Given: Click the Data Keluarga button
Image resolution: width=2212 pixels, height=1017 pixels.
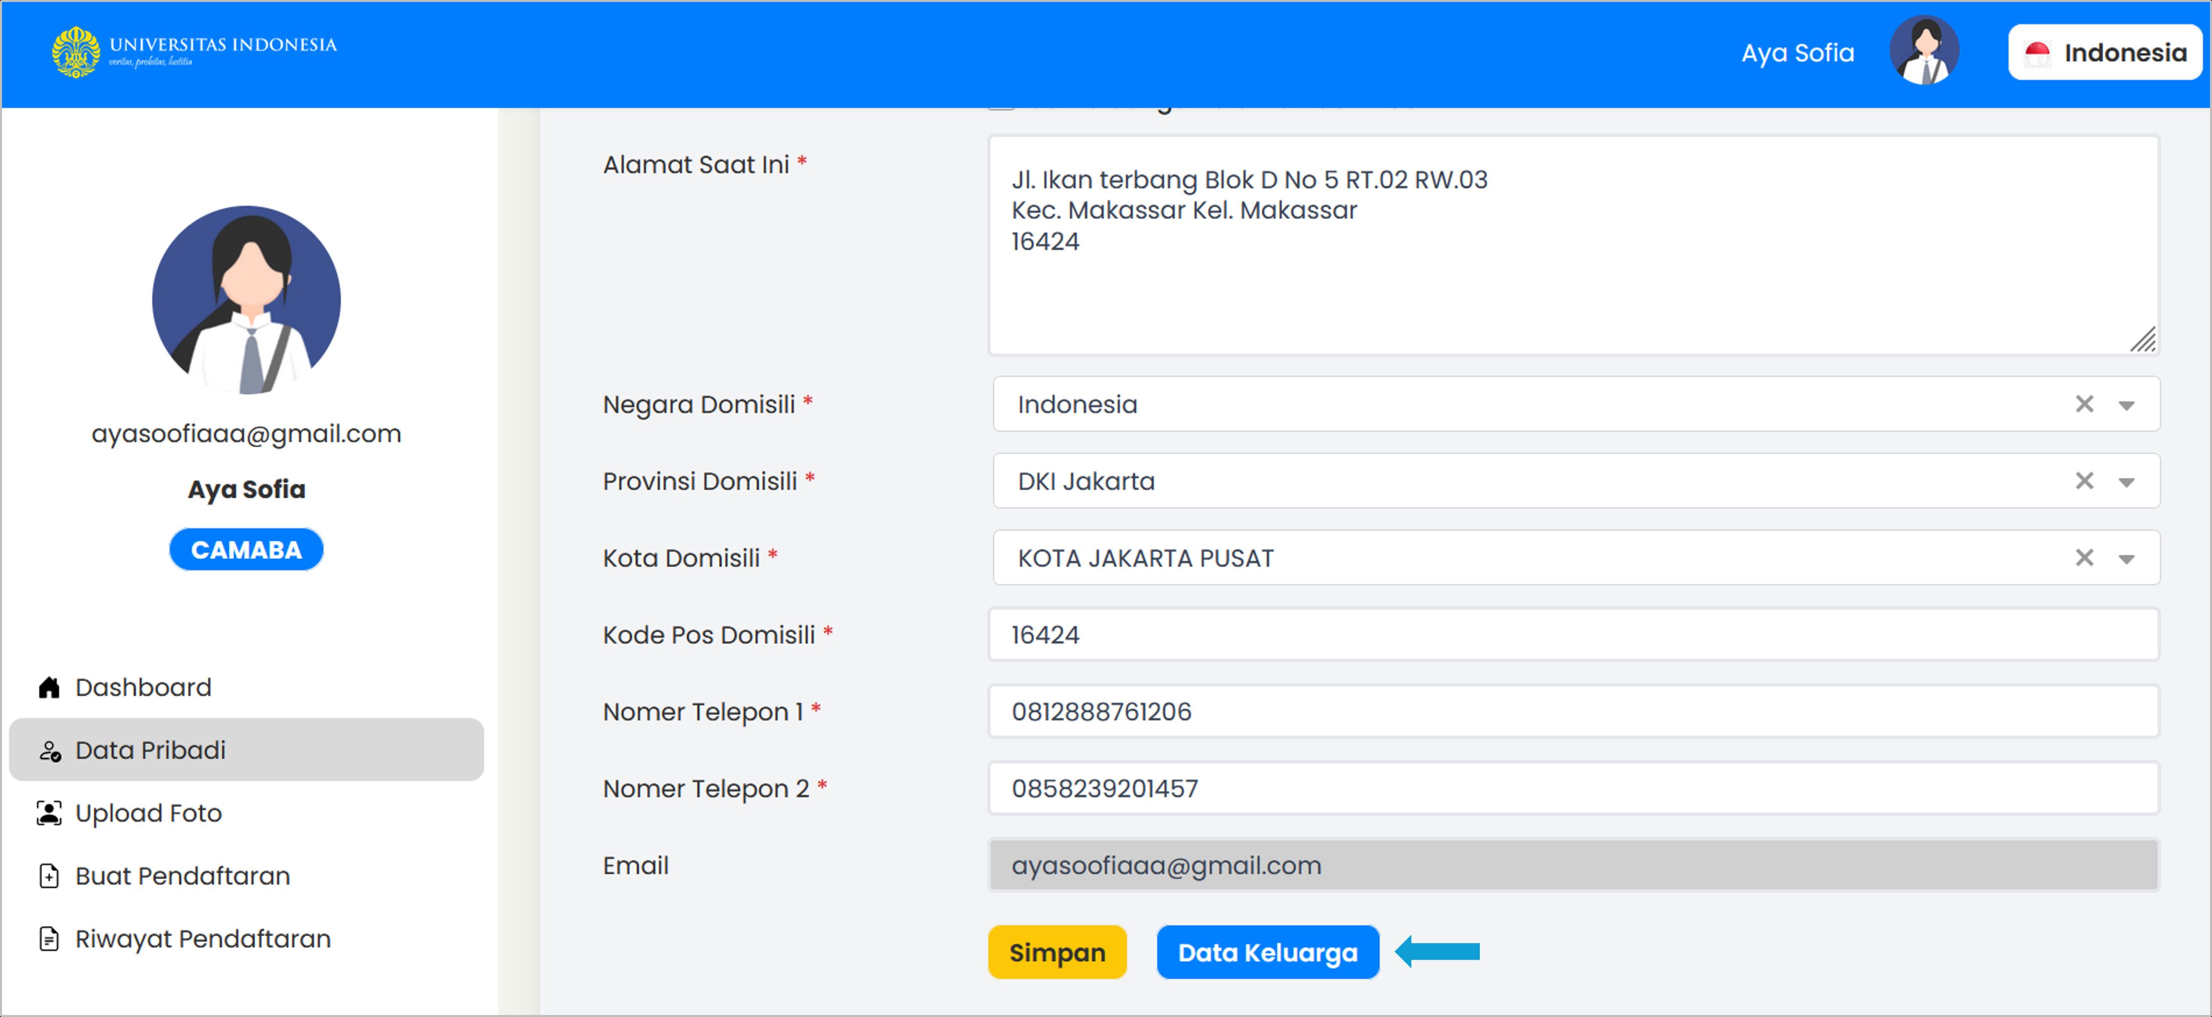Looking at the screenshot, I should tap(1268, 953).
